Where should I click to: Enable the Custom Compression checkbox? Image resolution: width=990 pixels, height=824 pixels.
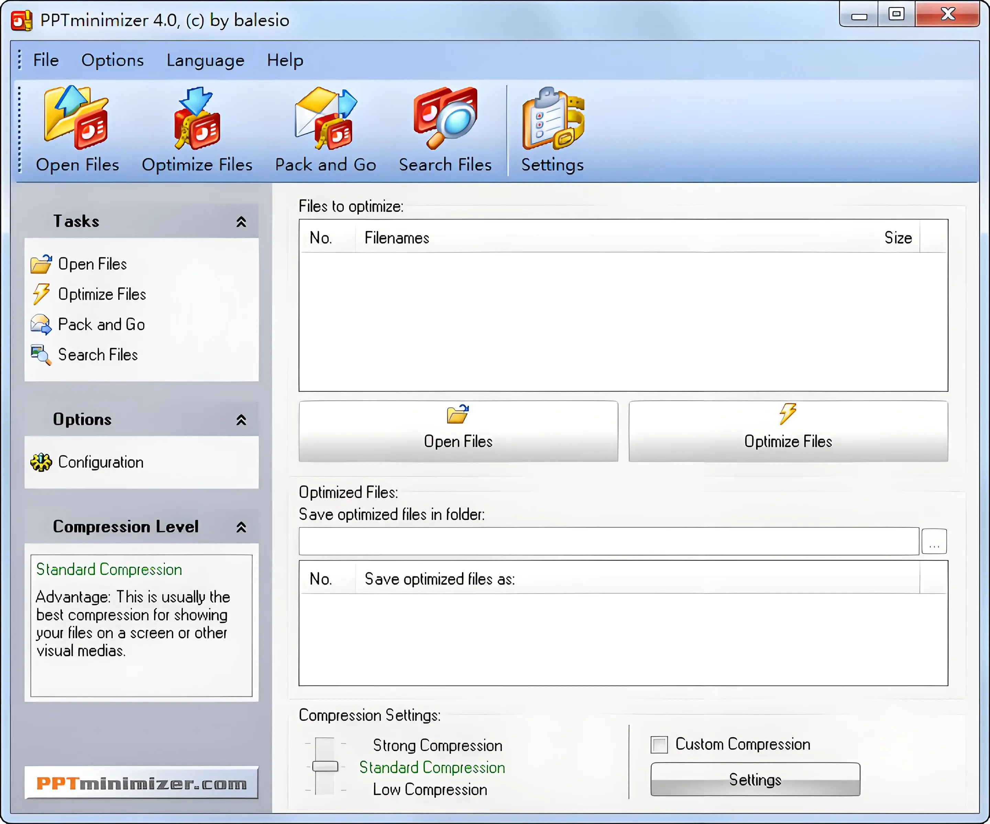point(659,745)
